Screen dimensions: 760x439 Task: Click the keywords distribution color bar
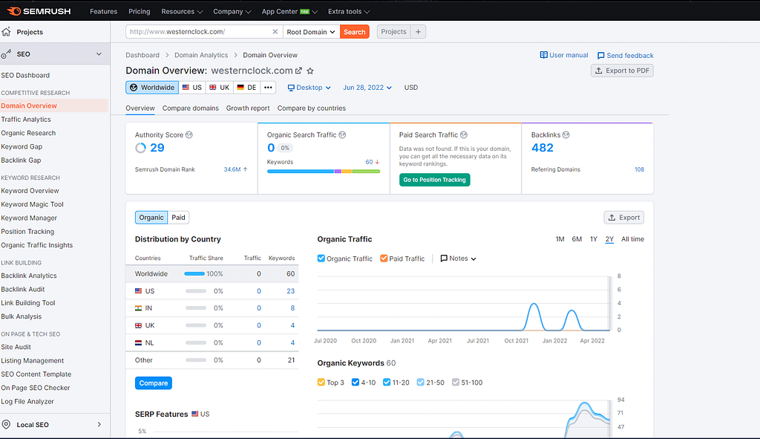click(x=324, y=172)
